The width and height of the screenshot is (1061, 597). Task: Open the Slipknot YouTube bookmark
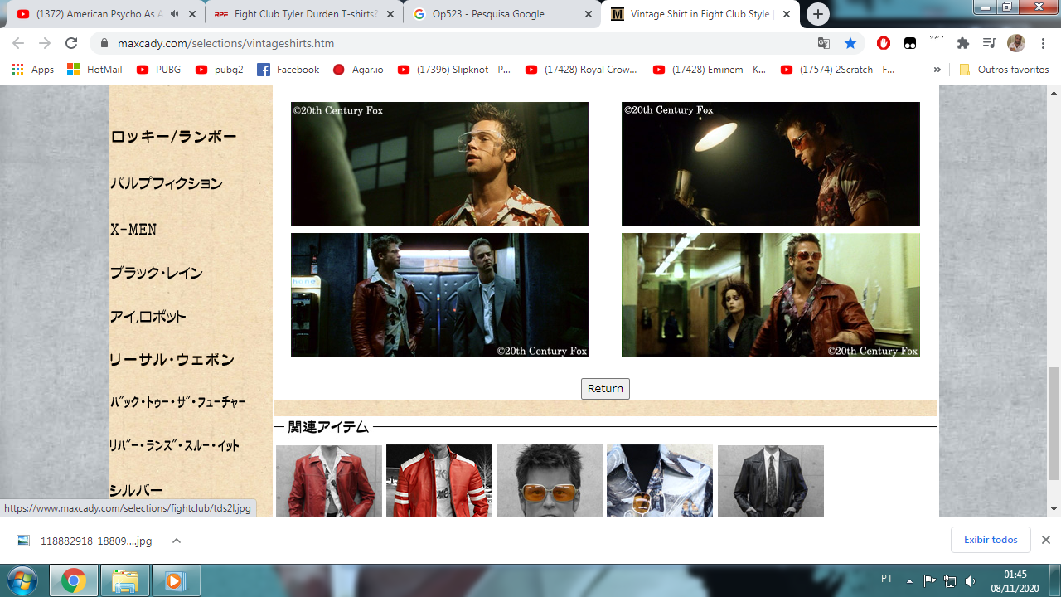tap(454, 70)
